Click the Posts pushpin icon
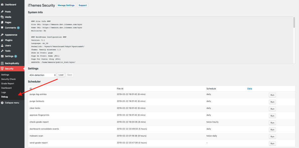The image size is (299, 148). 2,12
